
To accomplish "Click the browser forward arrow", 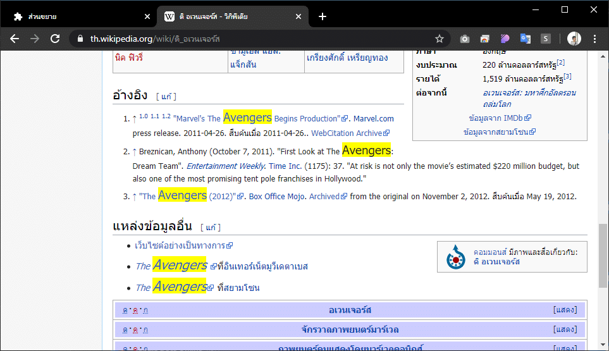I will pyautogui.click(x=35, y=39).
